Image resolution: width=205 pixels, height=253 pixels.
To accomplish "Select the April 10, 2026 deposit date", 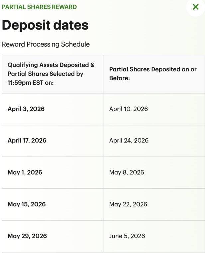I will click(128, 109).
